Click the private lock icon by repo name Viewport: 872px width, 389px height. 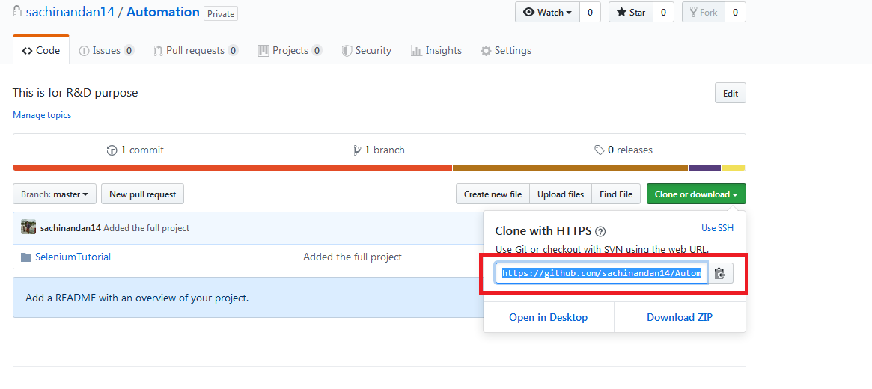tap(17, 12)
